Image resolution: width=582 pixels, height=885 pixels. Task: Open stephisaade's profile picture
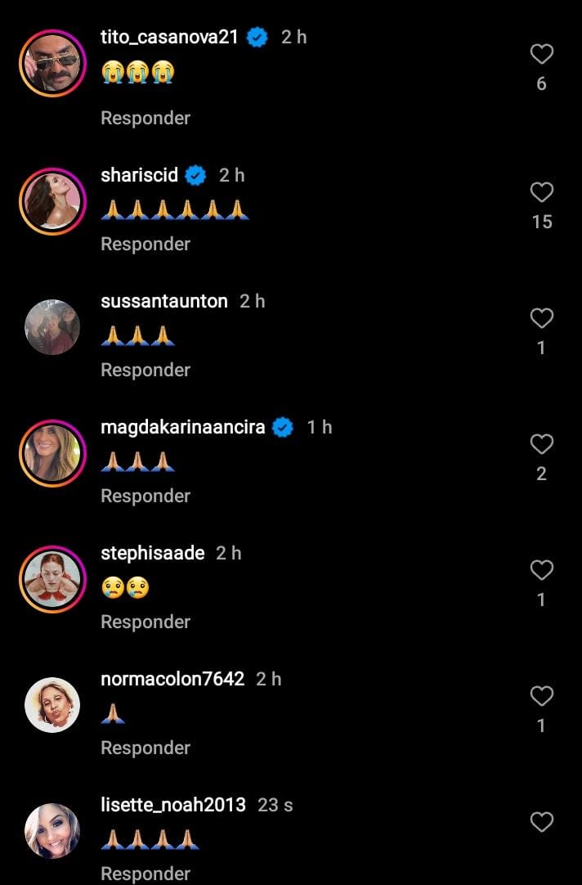(x=52, y=579)
